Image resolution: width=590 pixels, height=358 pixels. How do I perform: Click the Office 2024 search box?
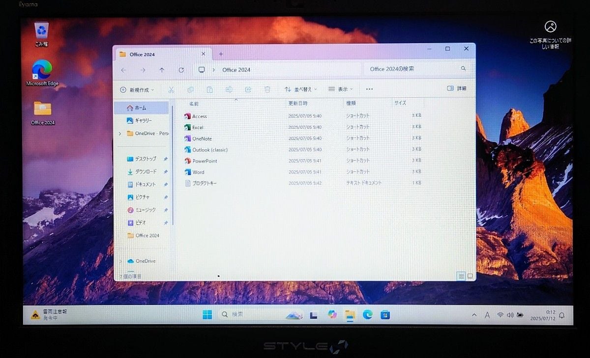413,69
